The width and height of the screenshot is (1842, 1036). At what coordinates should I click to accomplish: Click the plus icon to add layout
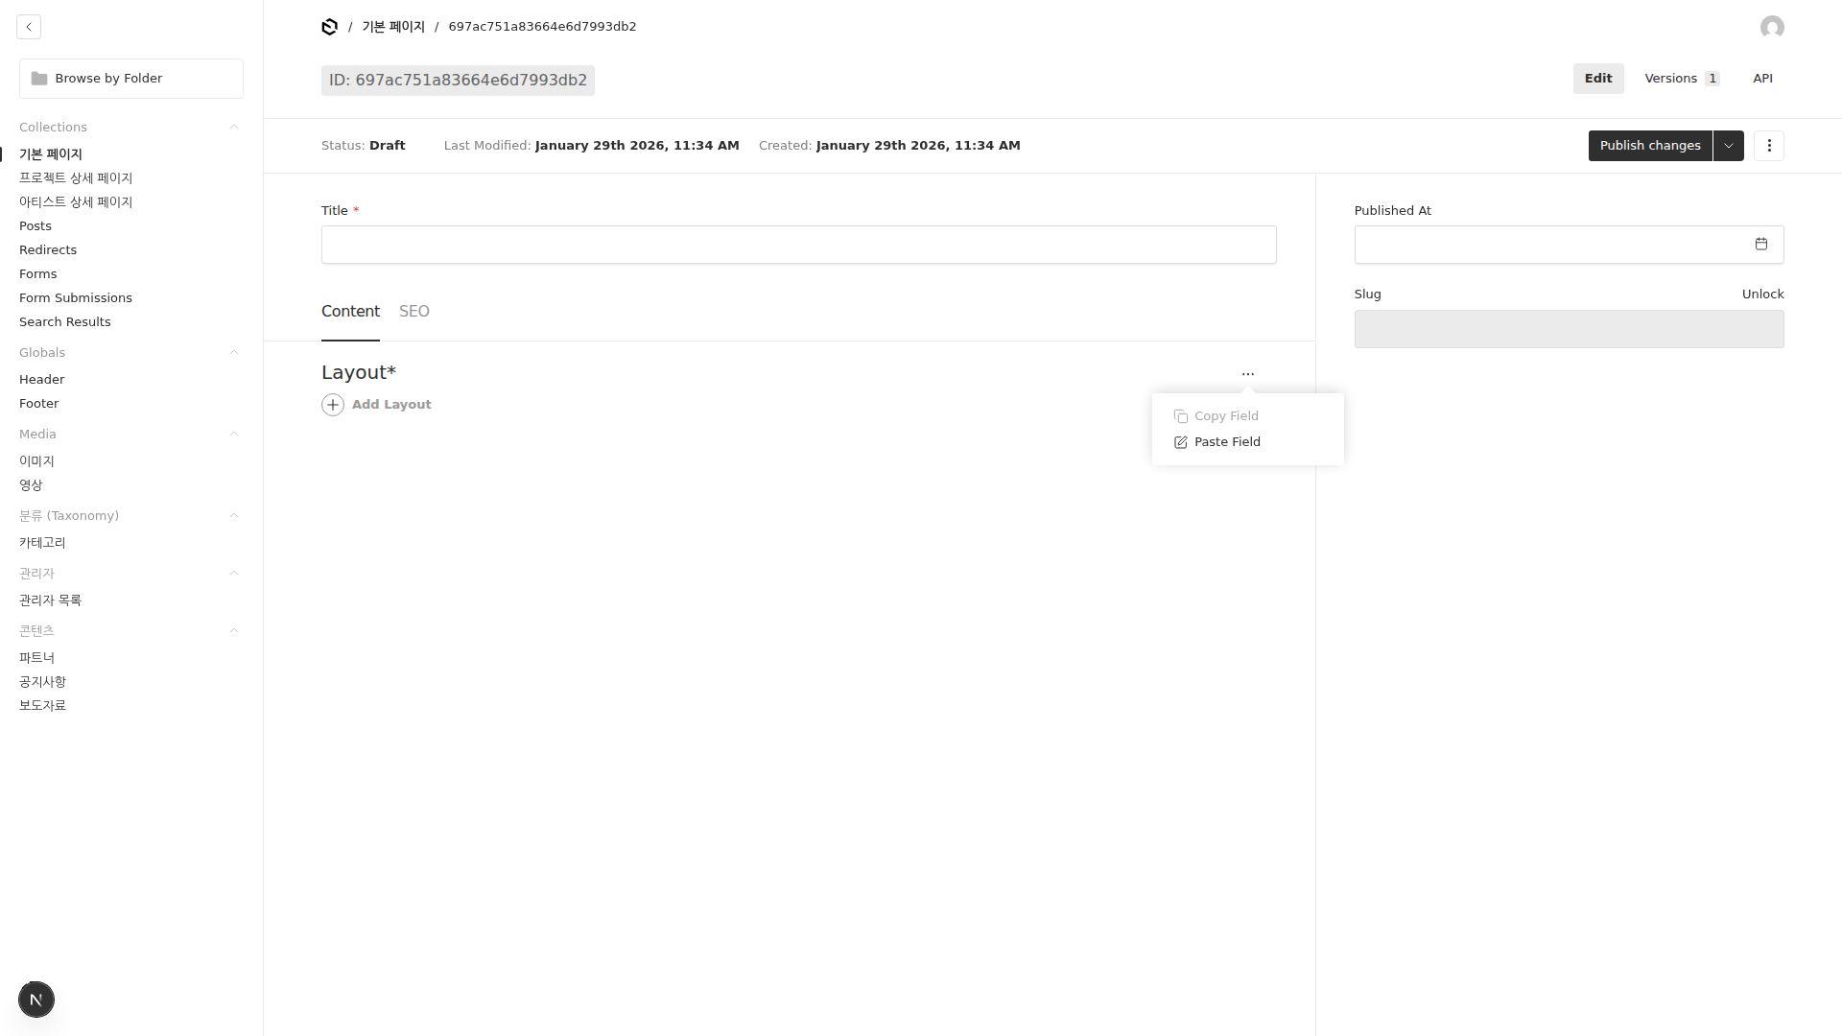point(333,405)
